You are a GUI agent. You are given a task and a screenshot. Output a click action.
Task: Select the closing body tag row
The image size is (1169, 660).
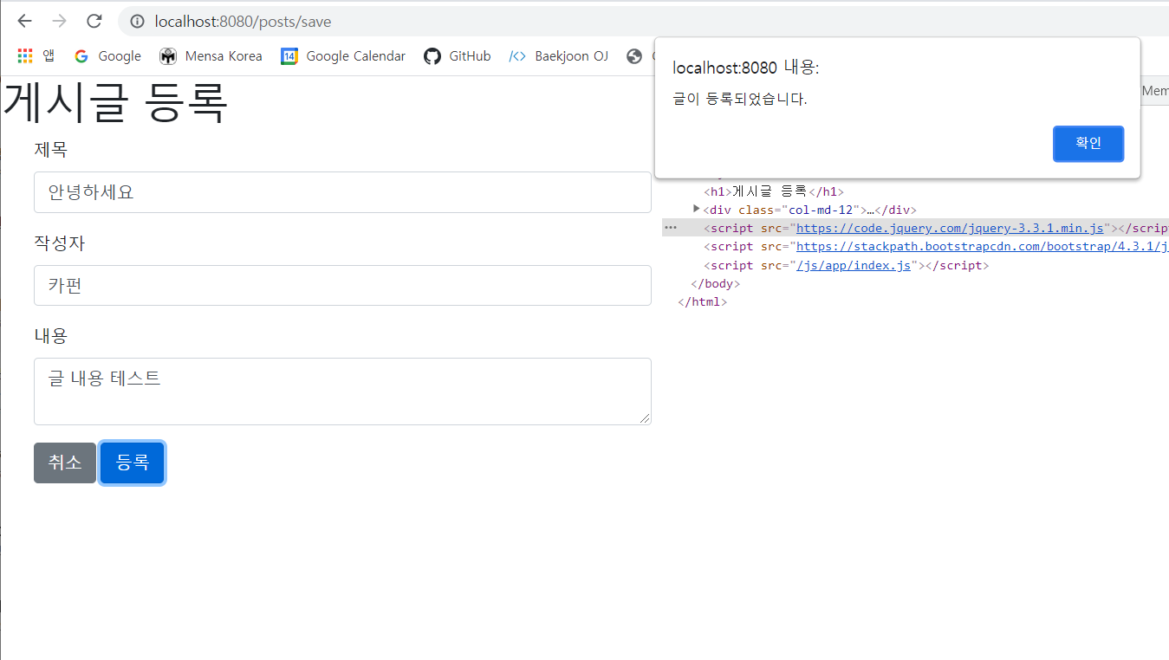(715, 284)
